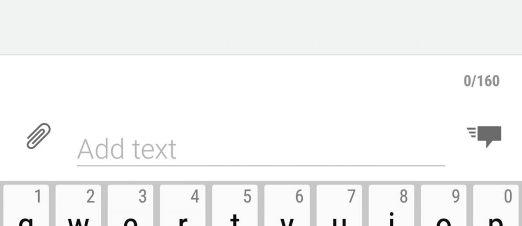Tap the key with number 8 hint
This screenshot has height=226, width=522.
click(391, 206)
